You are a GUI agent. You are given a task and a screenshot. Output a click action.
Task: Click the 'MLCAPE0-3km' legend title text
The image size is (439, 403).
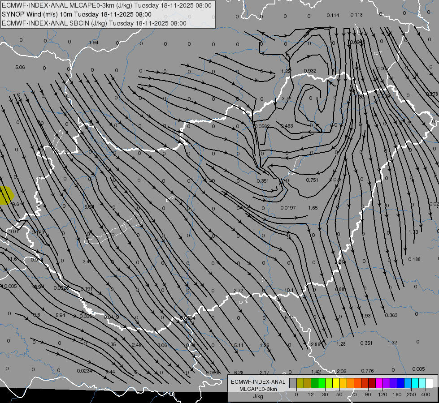click(258, 389)
